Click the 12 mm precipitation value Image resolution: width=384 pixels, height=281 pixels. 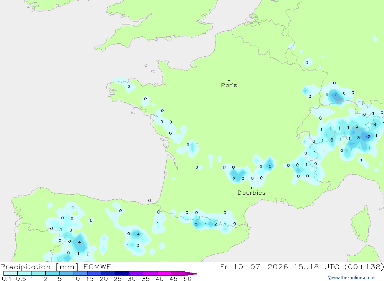(367, 137)
